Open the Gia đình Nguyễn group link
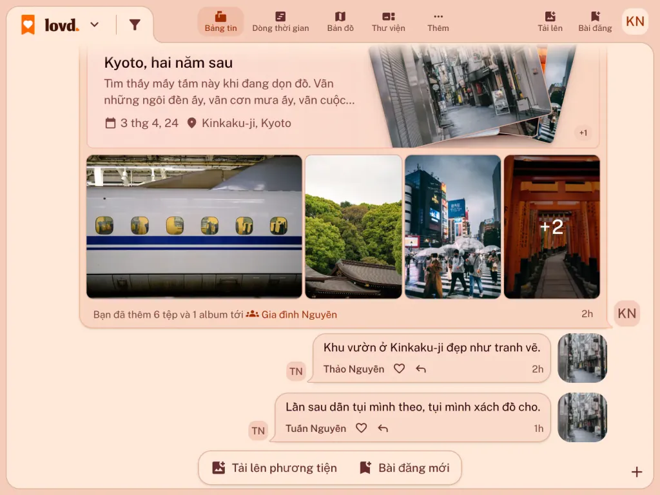The image size is (660, 495). point(291,315)
